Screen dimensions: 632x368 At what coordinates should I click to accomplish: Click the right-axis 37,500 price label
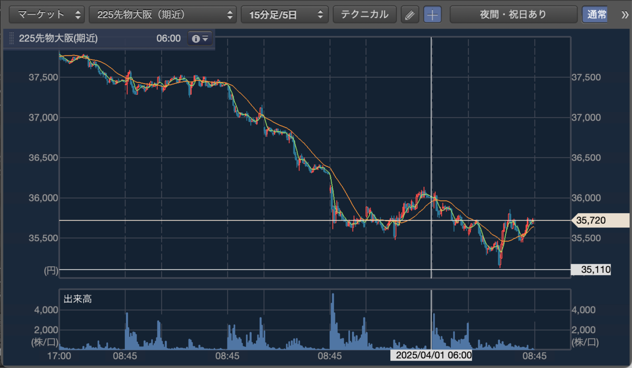click(x=586, y=77)
